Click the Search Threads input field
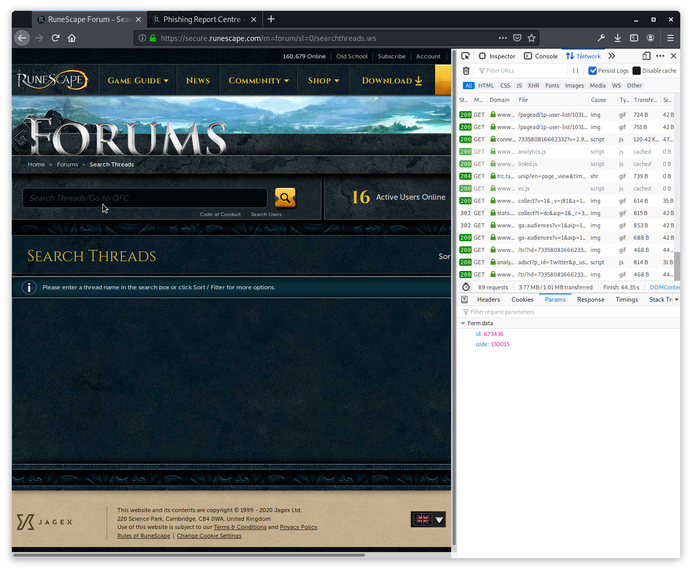 click(145, 198)
